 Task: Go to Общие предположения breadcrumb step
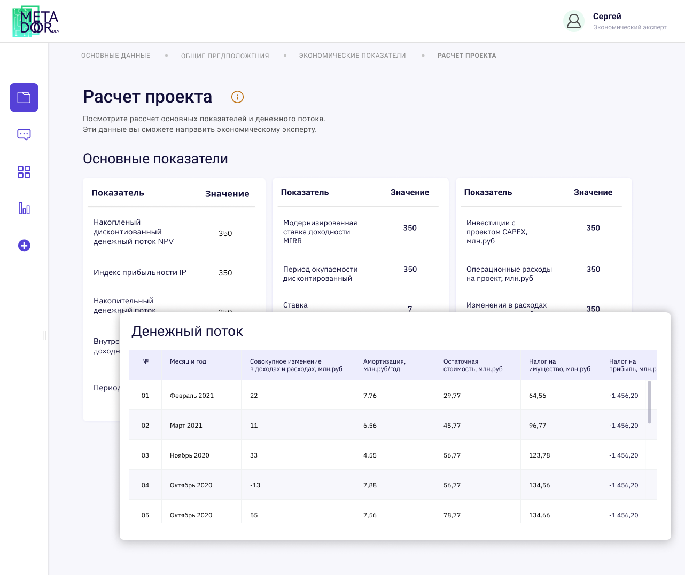point(225,56)
